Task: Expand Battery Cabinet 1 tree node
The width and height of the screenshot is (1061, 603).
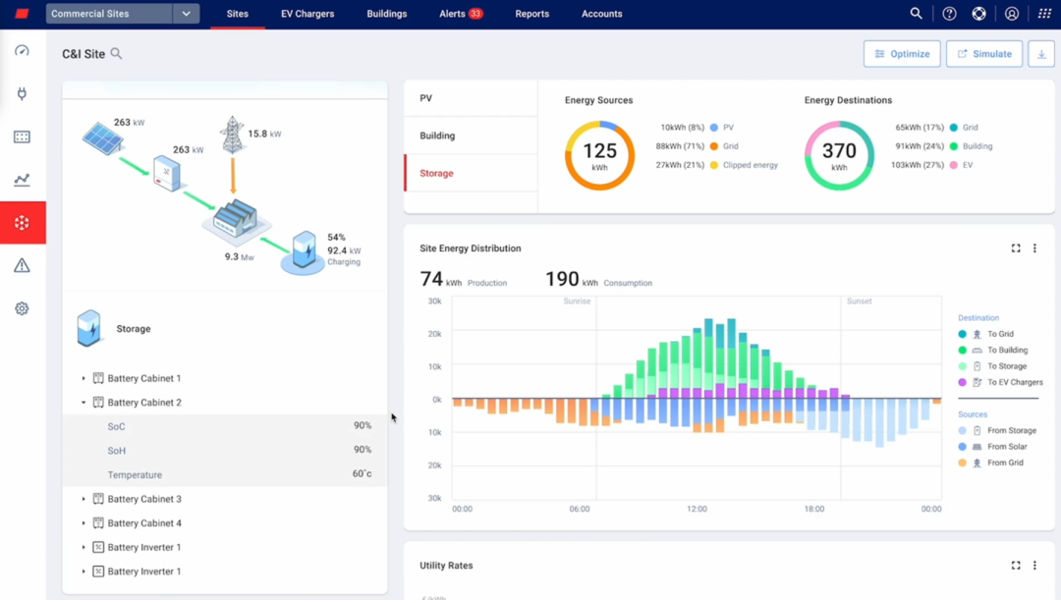Action: click(84, 378)
